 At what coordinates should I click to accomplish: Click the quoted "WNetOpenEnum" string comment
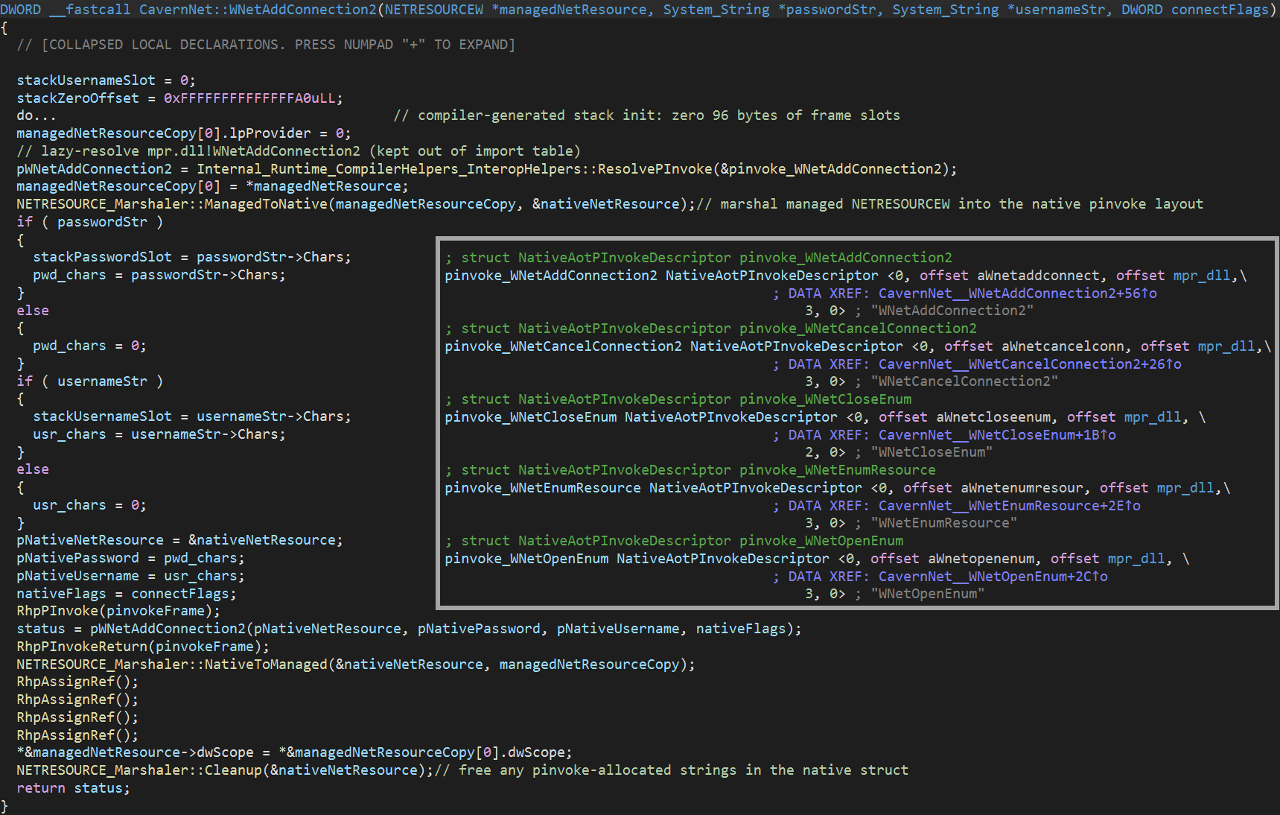pyautogui.click(x=928, y=594)
